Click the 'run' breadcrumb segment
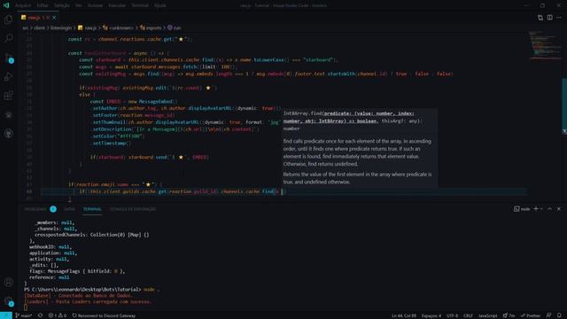The width and height of the screenshot is (567, 319). 174,27
